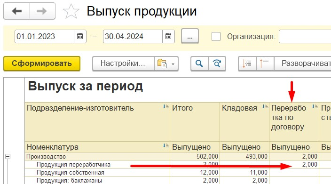331x184 pixels.
Task: Focus the Организация input field
Action: tap(305, 36)
